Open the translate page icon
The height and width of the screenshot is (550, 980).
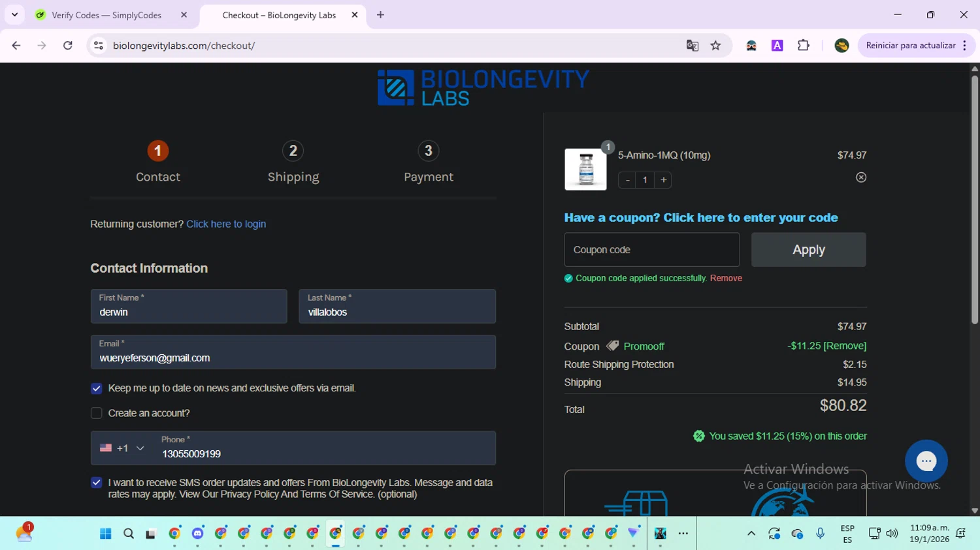pyautogui.click(x=693, y=46)
